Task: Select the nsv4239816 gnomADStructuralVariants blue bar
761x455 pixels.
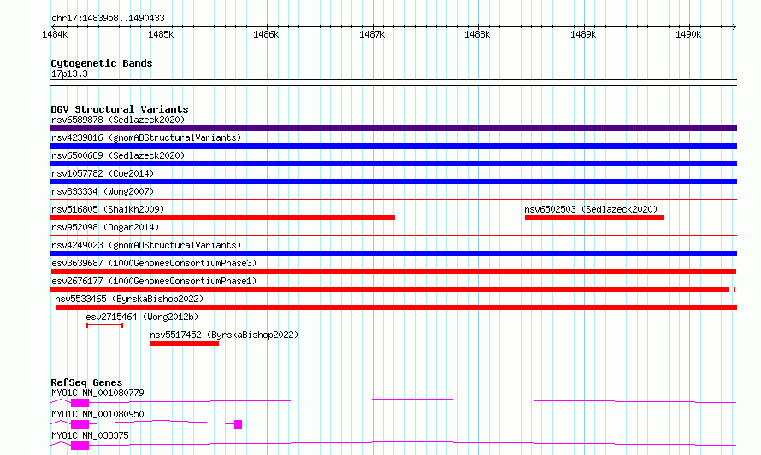Action: 393,146
